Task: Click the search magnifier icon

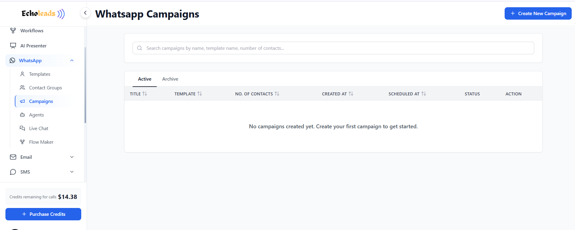Action: [x=139, y=48]
